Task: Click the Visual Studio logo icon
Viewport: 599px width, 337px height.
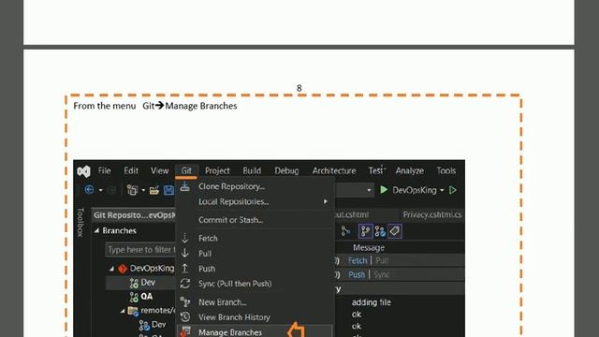Action: [x=83, y=171]
